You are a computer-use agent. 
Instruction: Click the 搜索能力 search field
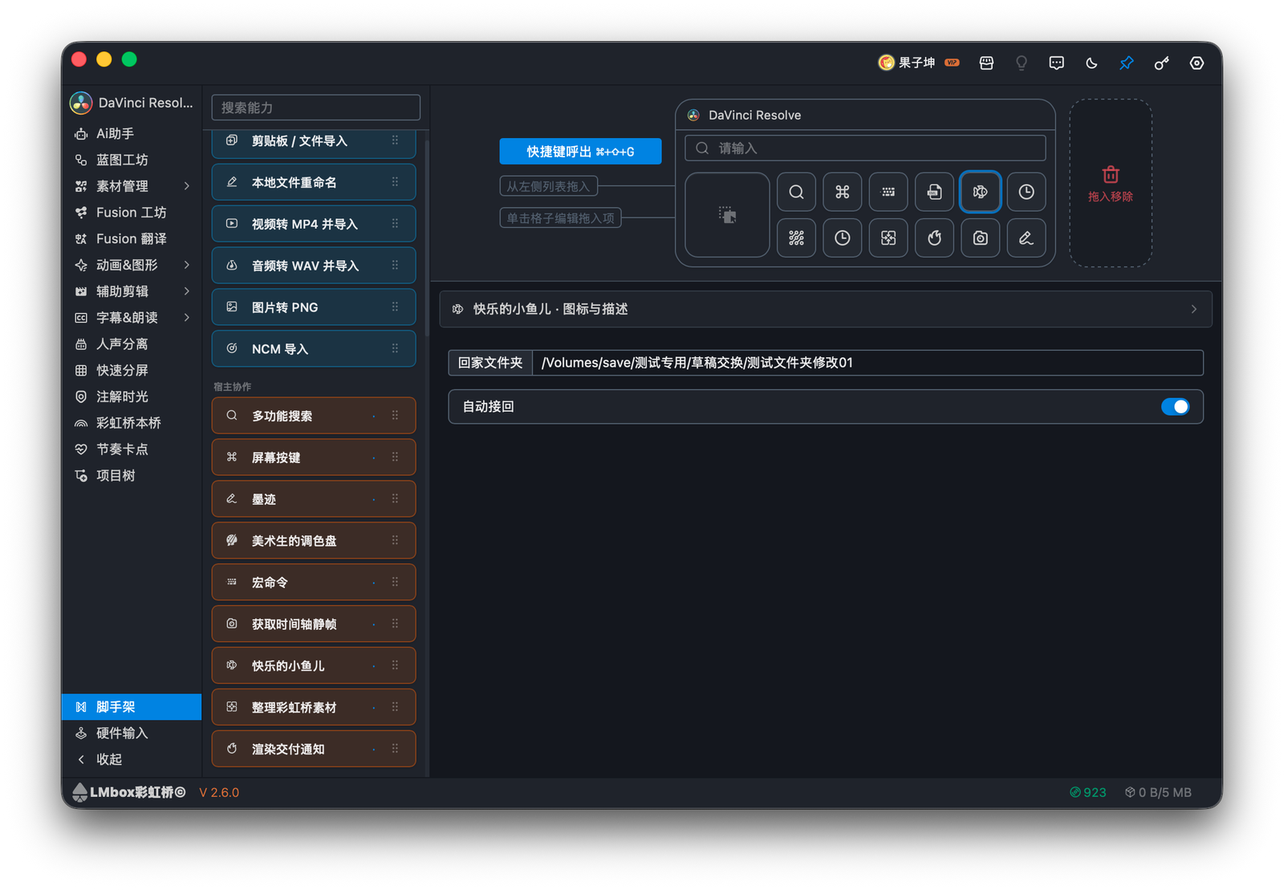[315, 108]
